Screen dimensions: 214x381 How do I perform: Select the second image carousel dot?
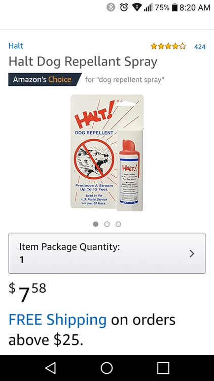coord(107,224)
